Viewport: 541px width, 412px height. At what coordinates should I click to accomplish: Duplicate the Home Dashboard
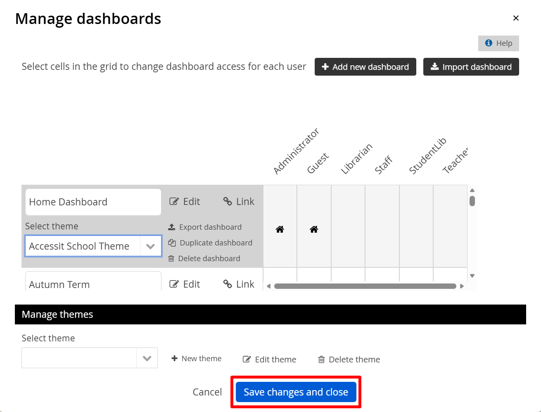tap(210, 243)
